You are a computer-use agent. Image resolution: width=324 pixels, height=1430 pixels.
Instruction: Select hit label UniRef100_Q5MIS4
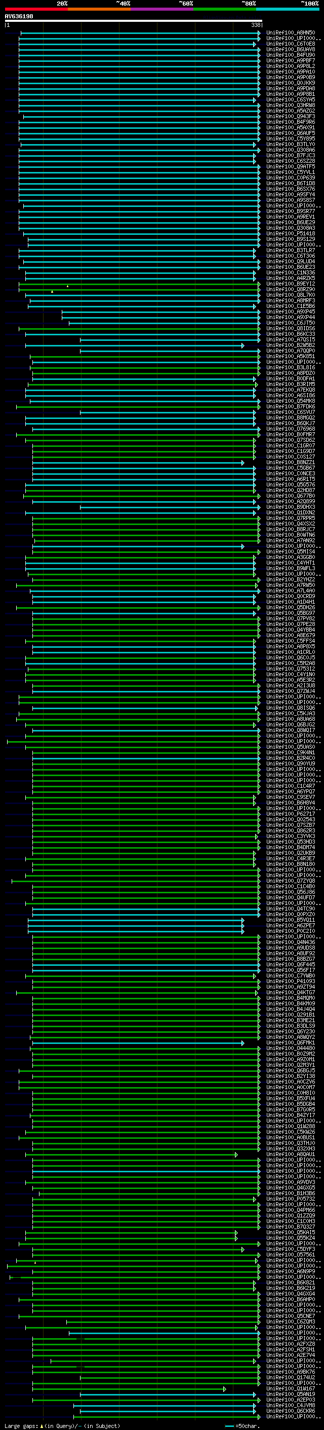point(291,552)
